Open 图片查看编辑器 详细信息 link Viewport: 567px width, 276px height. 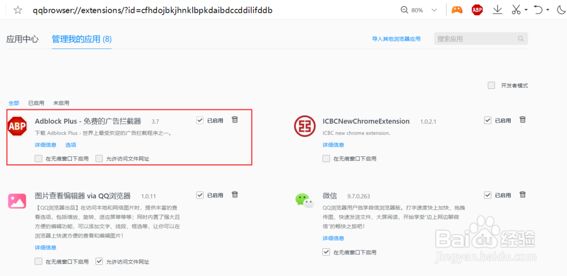click(45, 248)
